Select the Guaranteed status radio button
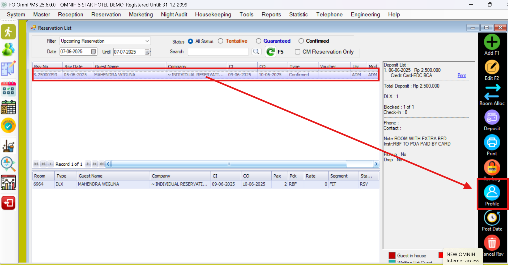Viewport: 509px width, 265px height. coord(258,41)
